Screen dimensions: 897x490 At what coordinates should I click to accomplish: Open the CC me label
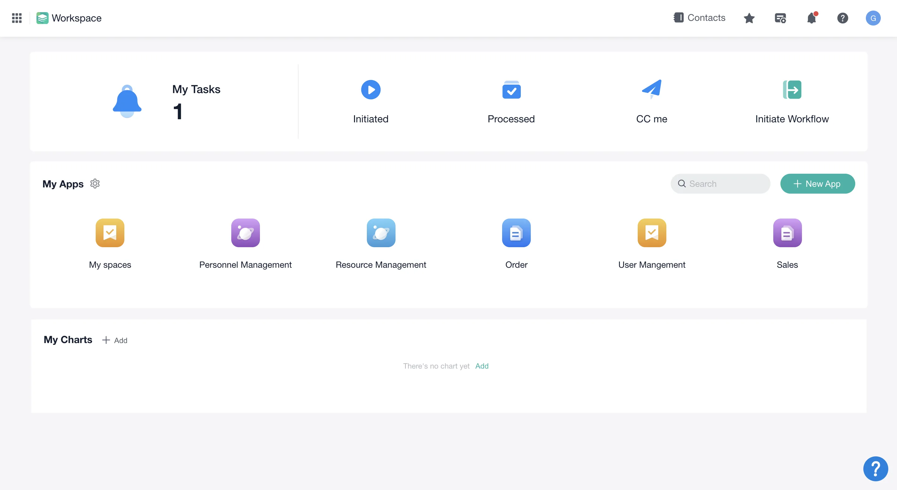(x=651, y=119)
